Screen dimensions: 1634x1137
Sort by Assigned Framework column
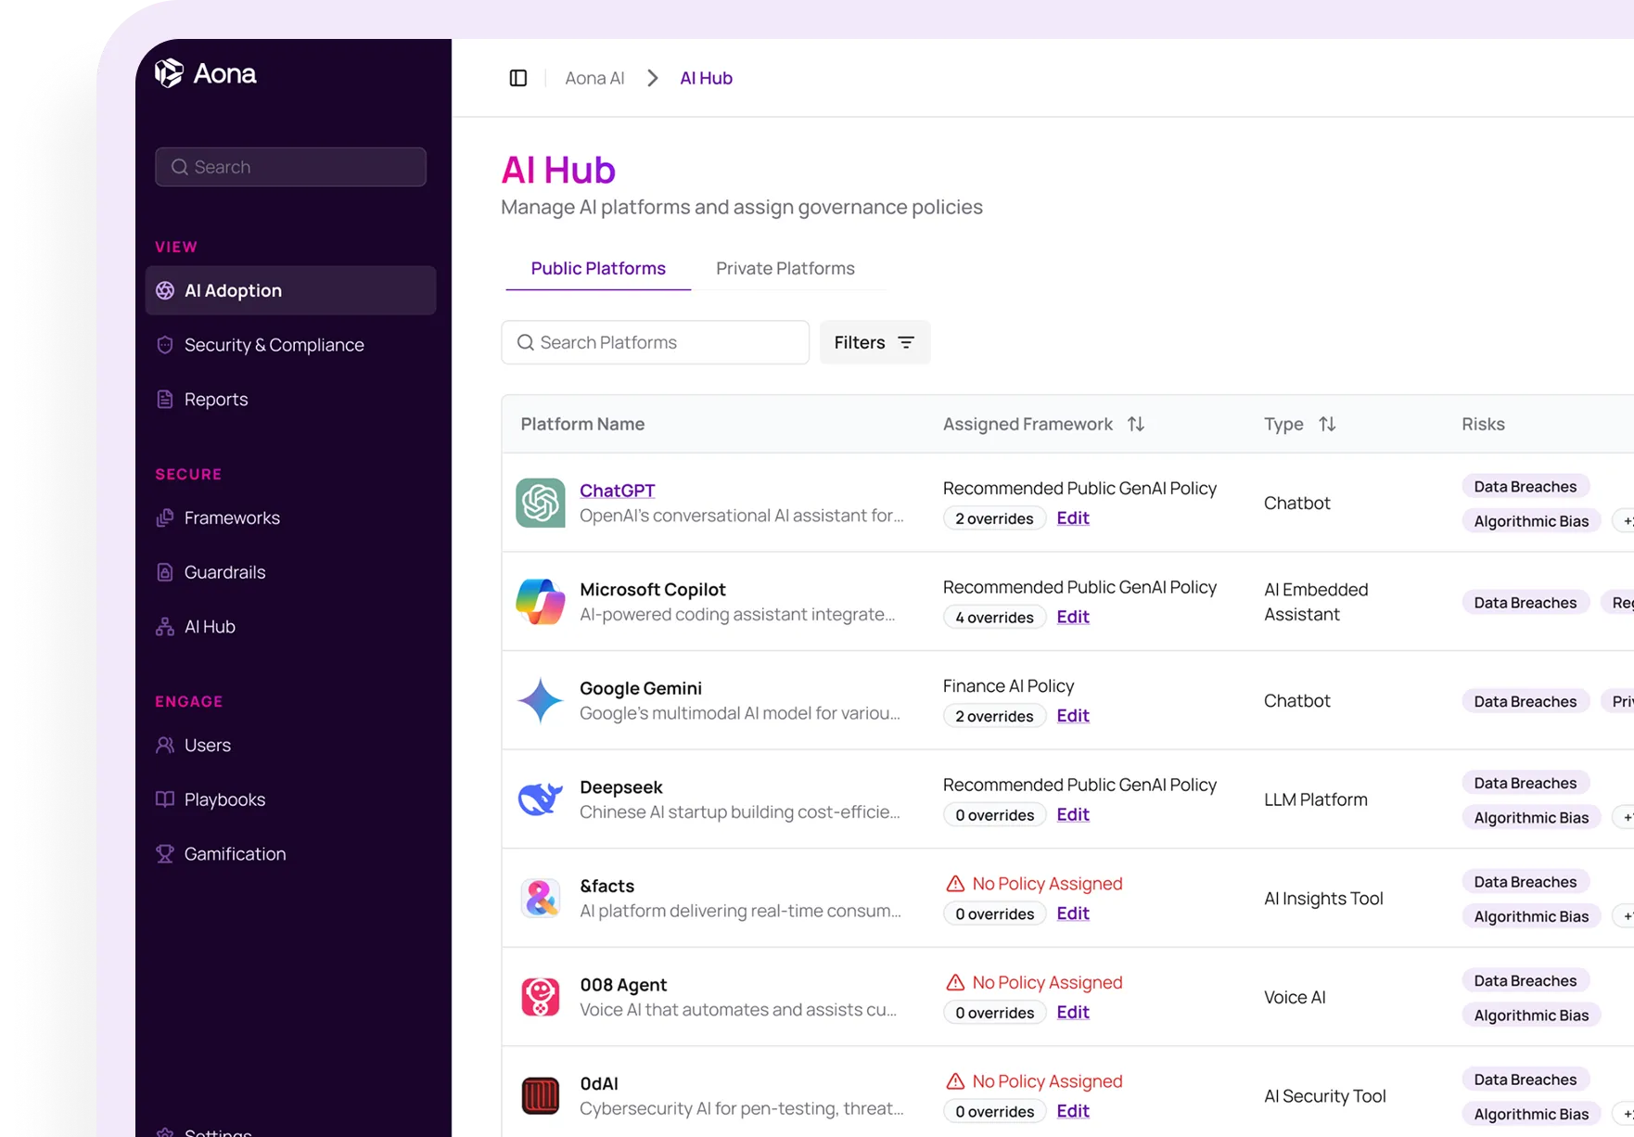click(1135, 424)
